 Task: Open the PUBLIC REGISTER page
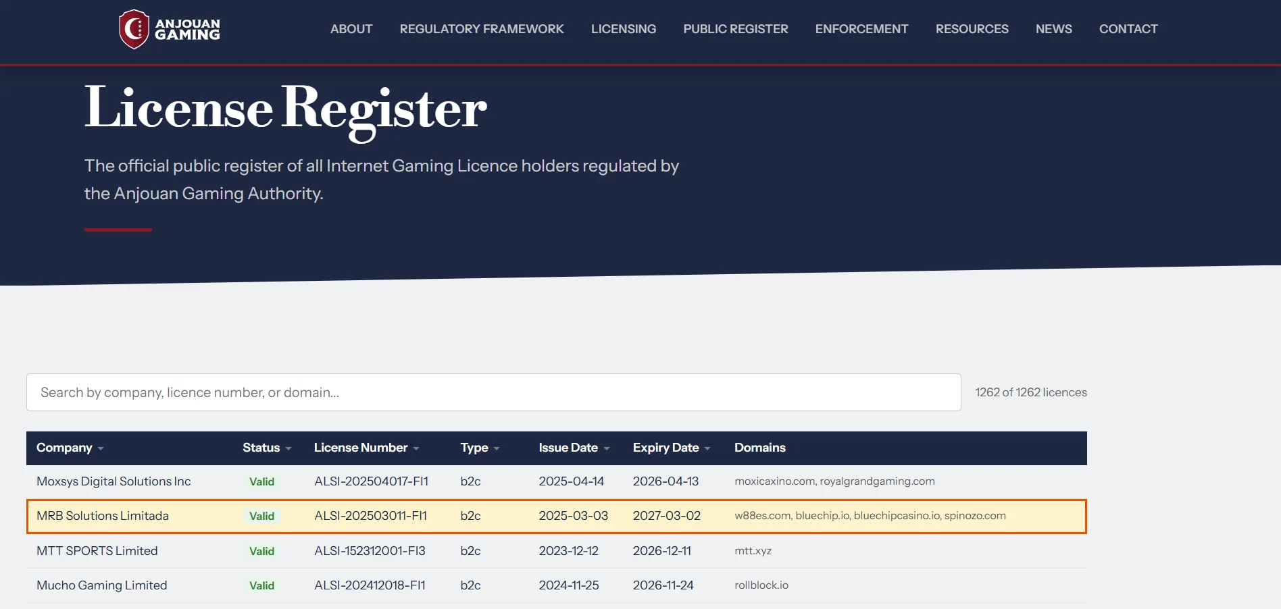(736, 29)
